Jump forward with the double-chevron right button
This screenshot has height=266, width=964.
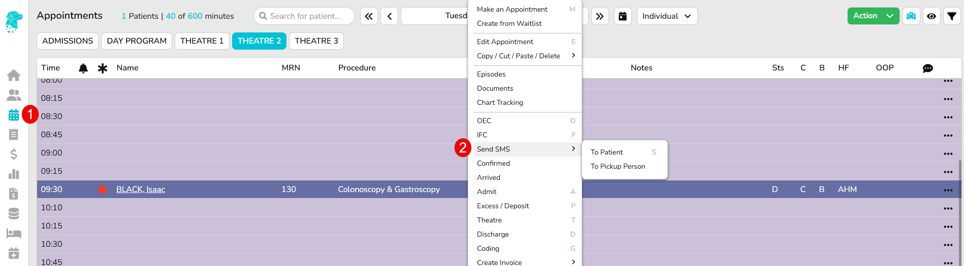(x=600, y=16)
